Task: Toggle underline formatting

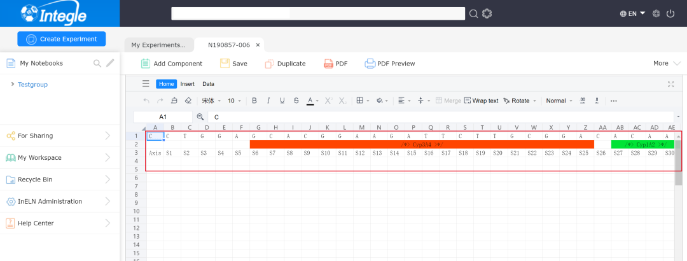Action: [282, 101]
